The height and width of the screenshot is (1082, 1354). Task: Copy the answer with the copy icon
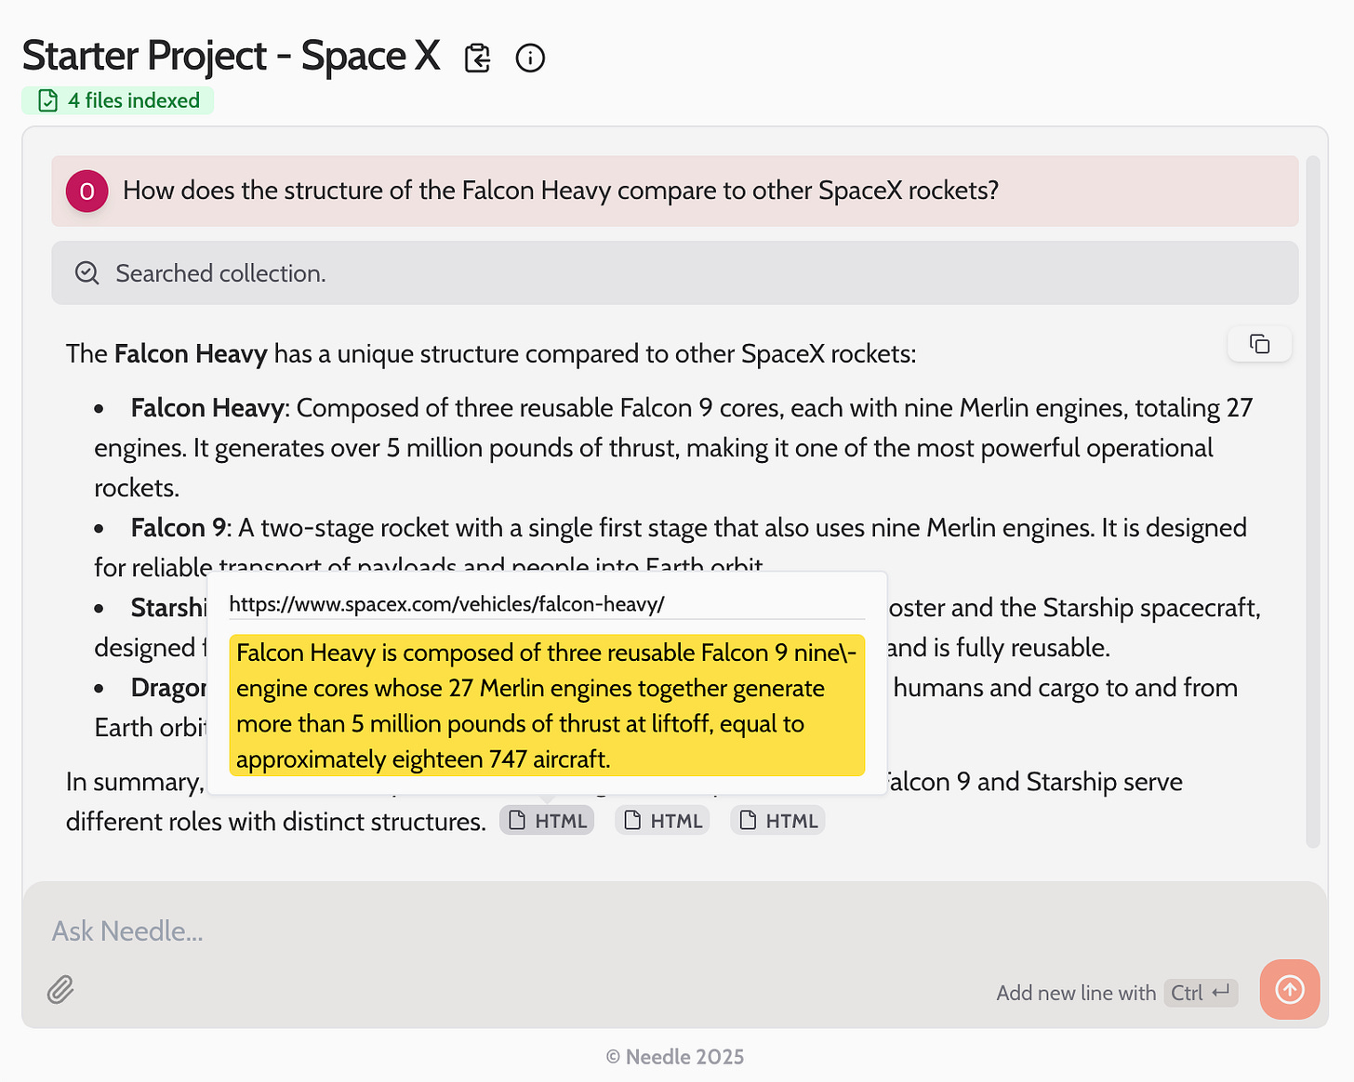(x=1259, y=344)
